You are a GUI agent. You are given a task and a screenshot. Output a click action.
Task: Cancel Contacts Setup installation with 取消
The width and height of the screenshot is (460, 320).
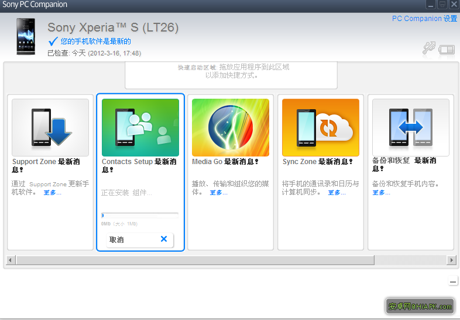(x=140, y=240)
